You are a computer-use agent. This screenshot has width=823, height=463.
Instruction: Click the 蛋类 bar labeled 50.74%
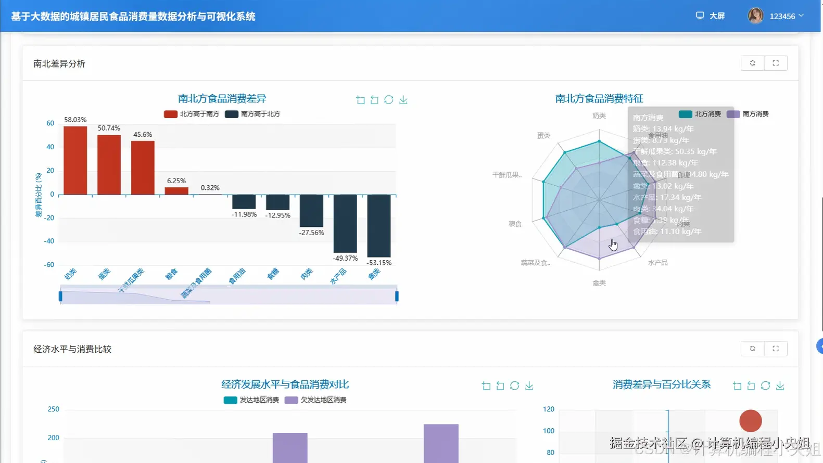coord(109,165)
